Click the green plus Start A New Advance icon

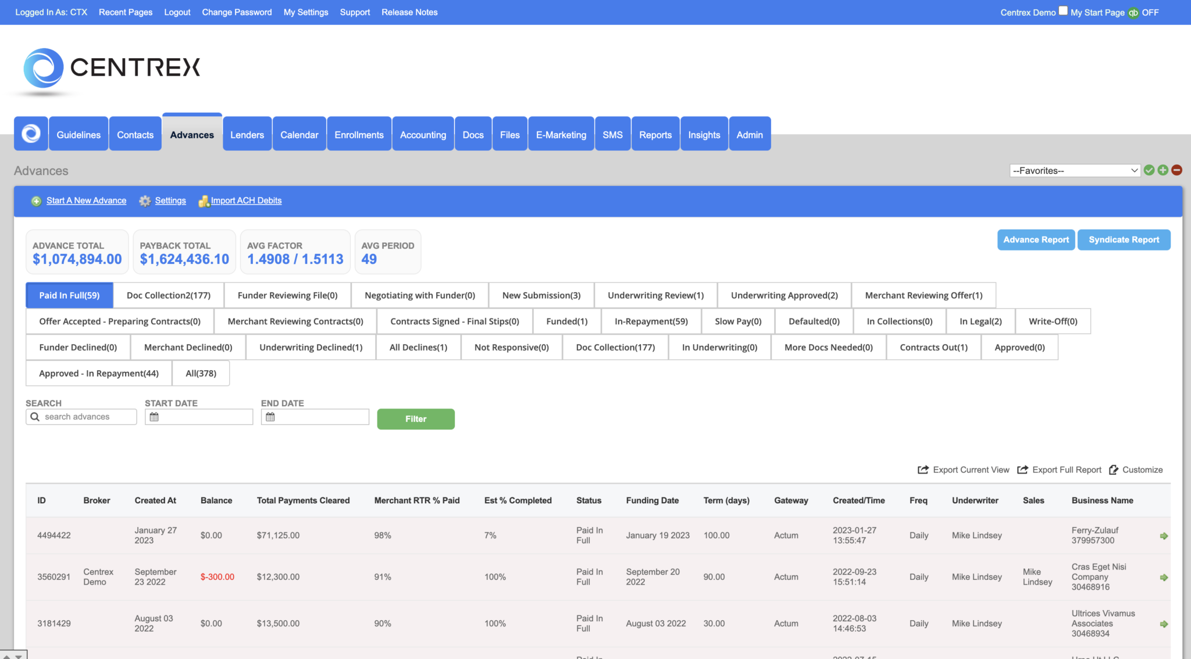(36, 201)
